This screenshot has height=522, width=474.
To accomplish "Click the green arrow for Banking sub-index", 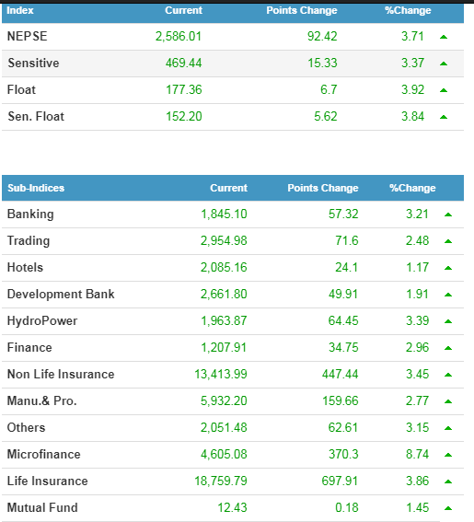I will [448, 215].
